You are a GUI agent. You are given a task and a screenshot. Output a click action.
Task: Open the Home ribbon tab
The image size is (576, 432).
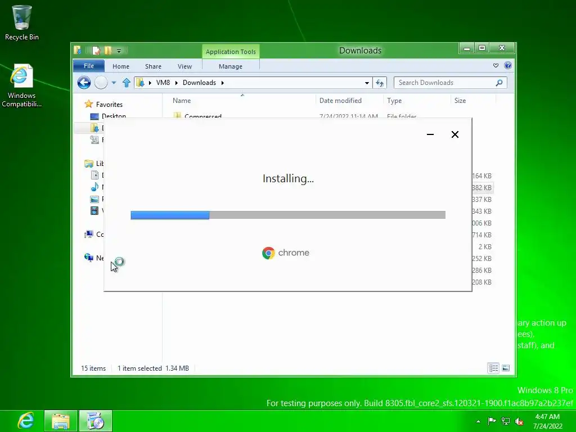(x=121, y=66)
